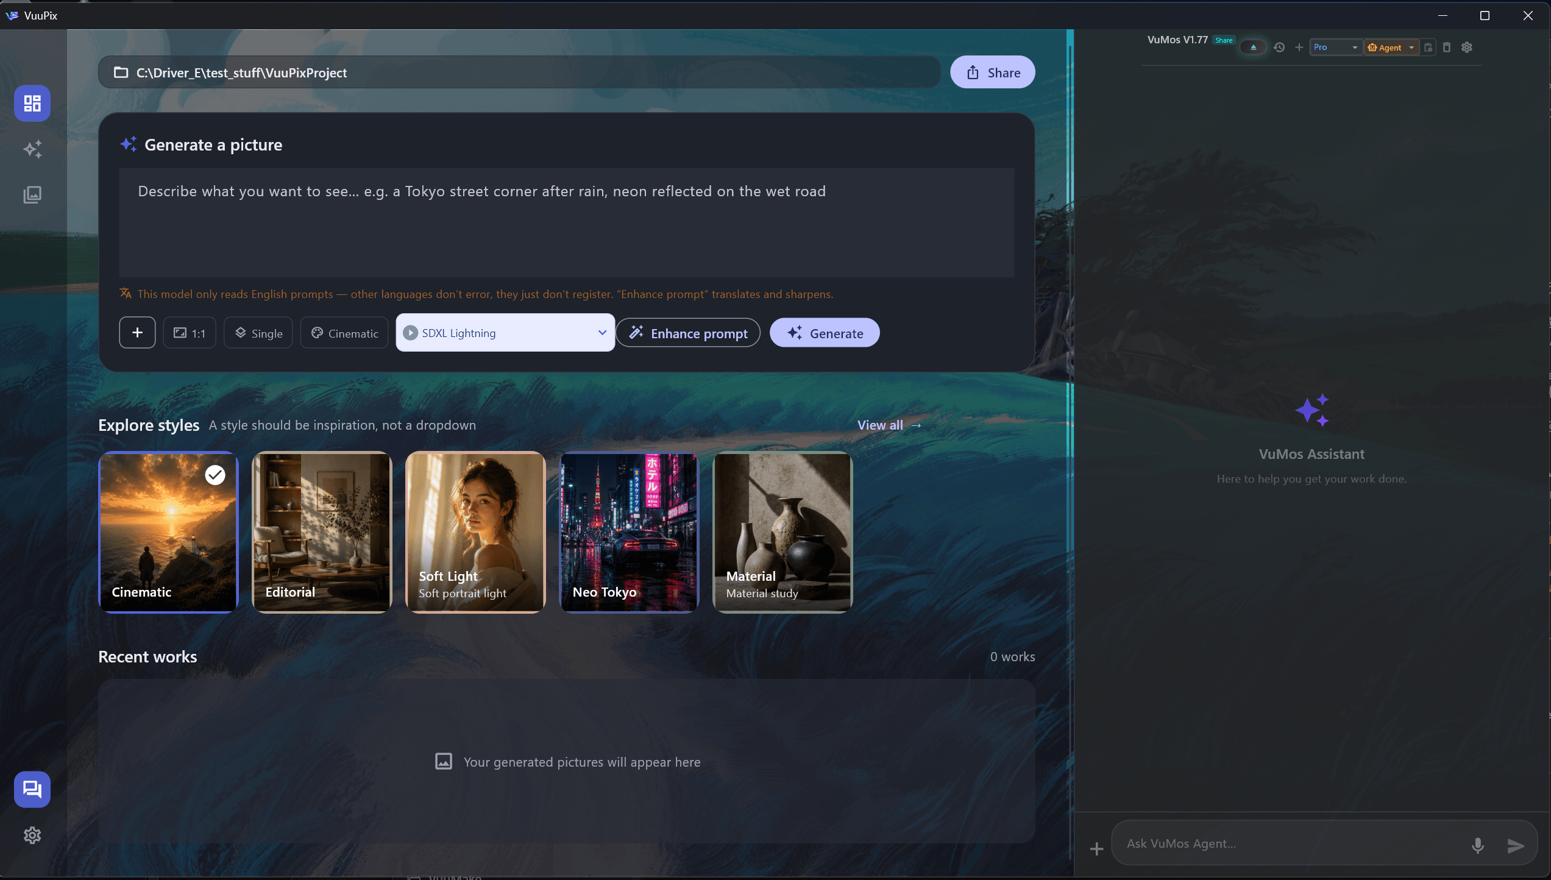Follow the View all styles link
The height and width of the screenshot is (880, 1551).
point(889,425)
